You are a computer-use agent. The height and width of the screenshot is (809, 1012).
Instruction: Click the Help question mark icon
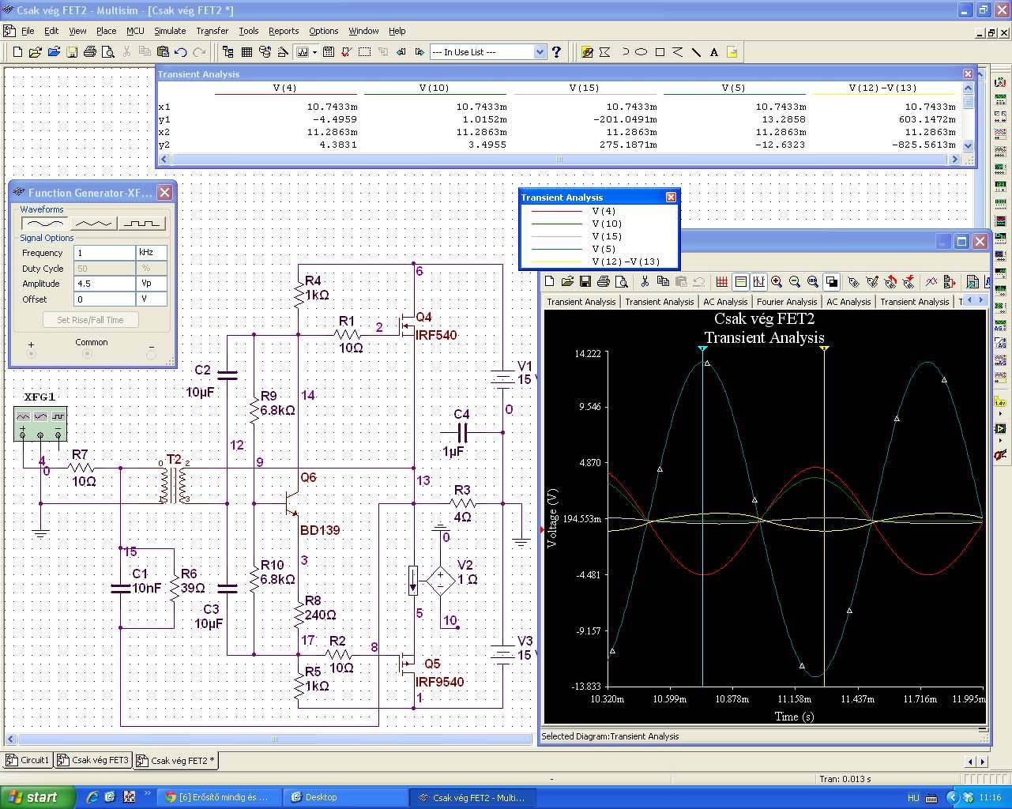pyautogui.click(x=557, y=52)
